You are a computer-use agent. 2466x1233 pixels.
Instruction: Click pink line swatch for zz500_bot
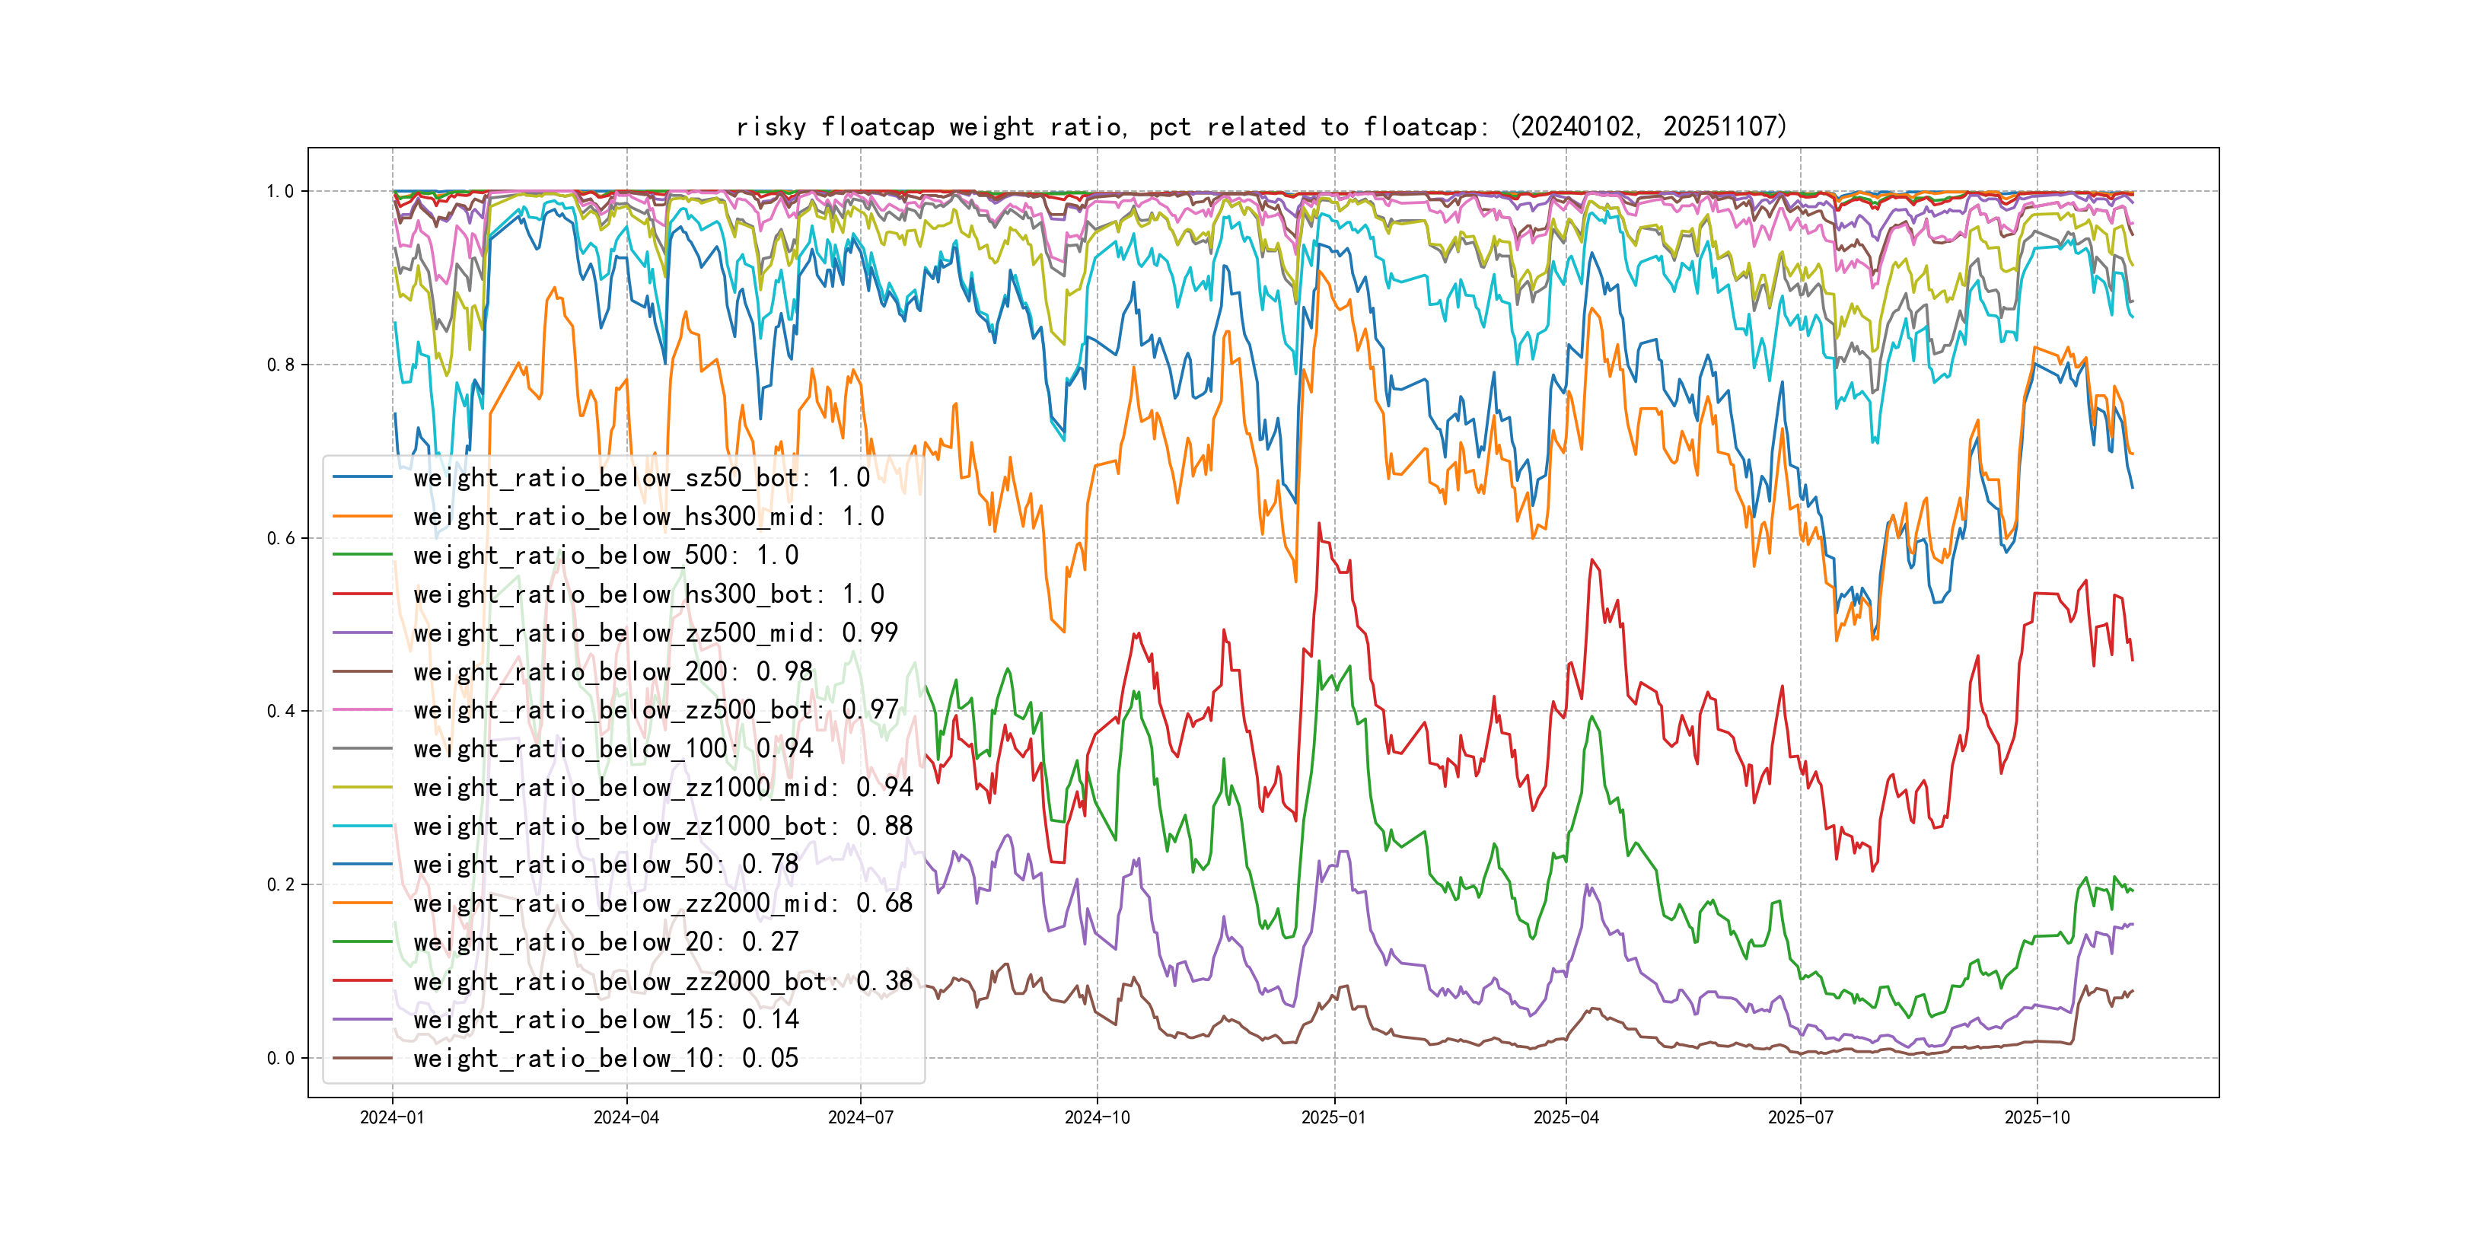[x=363, y=710]
